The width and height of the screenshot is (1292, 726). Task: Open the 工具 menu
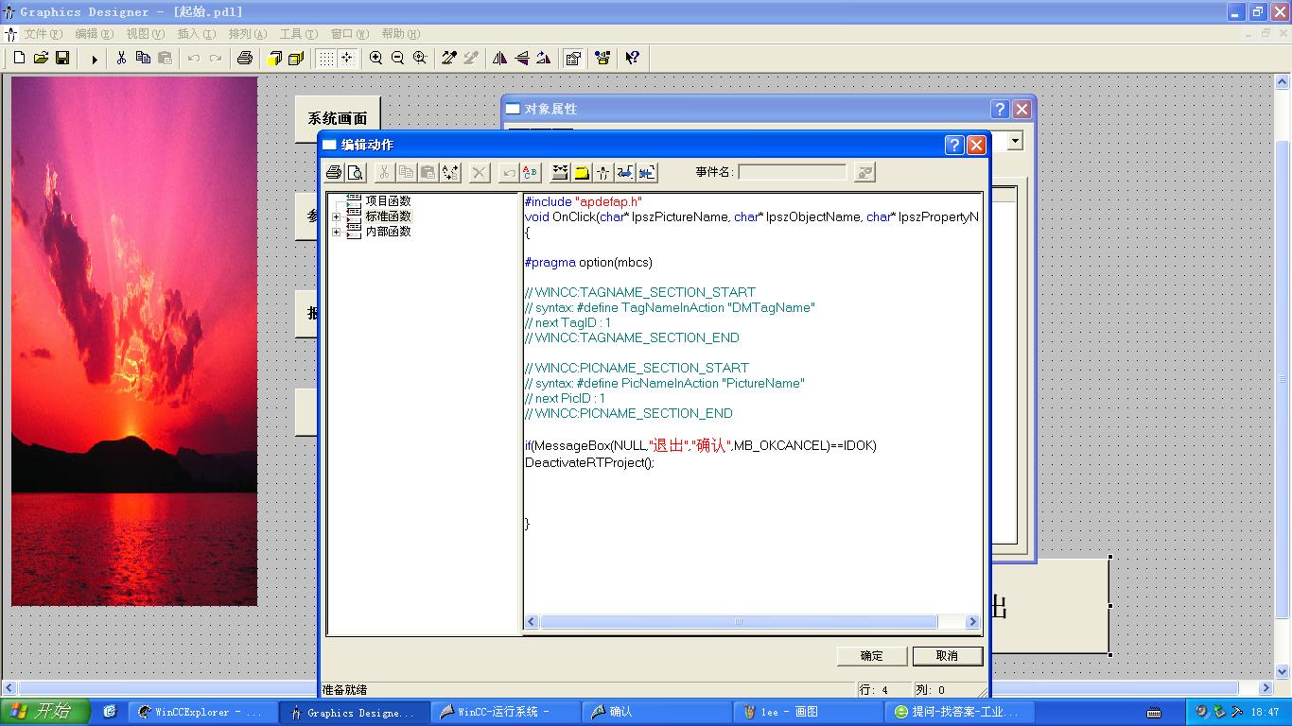[x=297, y=34]
